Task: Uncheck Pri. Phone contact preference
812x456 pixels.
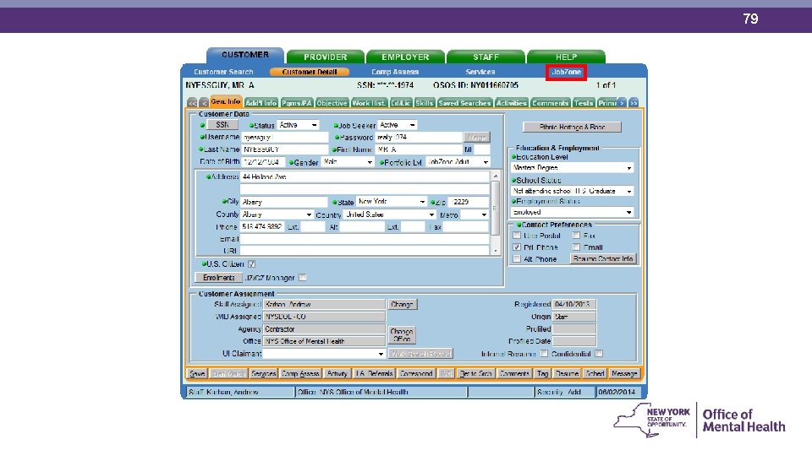Action: pyautogui.click(x=517, y=247)
